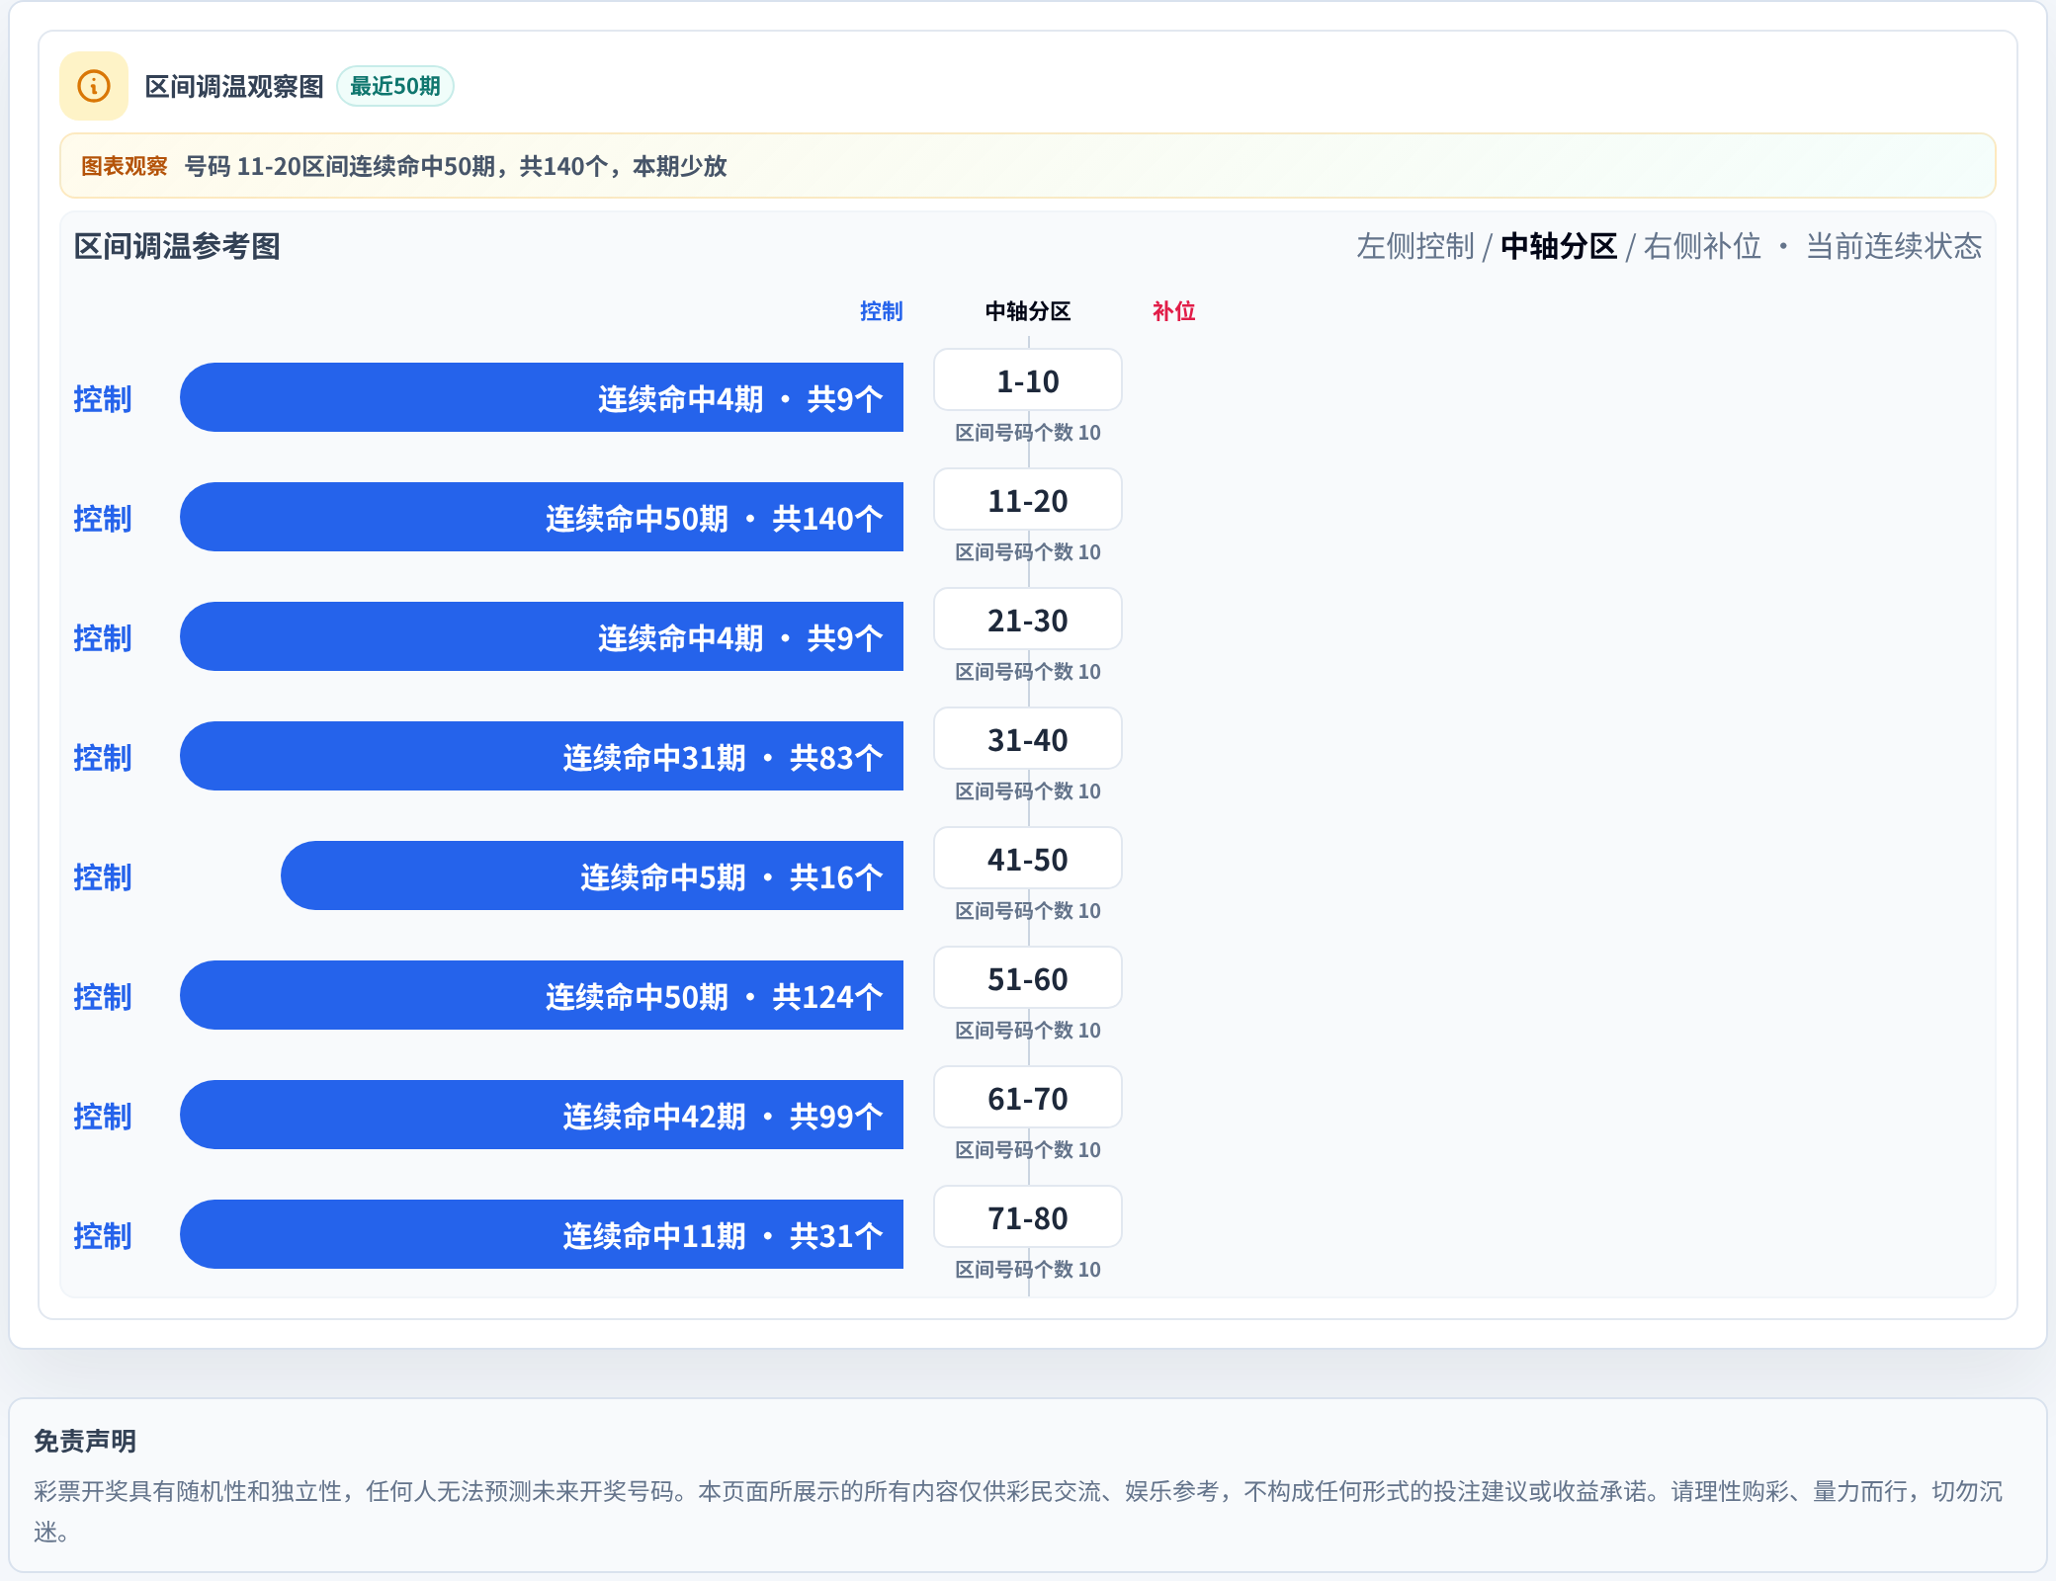The height and width of the screenshot is (1581, 2056).
Task: Click 区间号码个数 10 under the 1-10 box
Action: tap(1028, 433)
